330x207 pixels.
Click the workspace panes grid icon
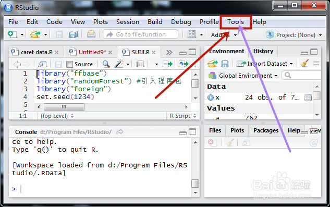(192, 34)
